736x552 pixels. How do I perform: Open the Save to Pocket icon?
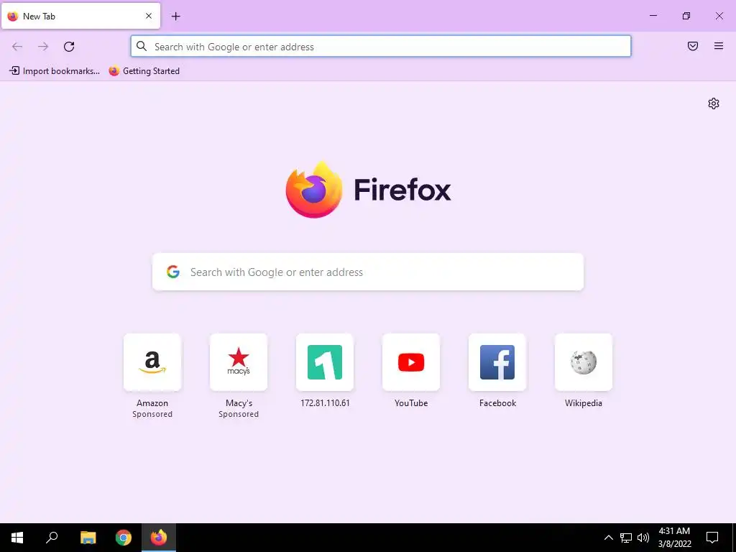pos(693,46)
